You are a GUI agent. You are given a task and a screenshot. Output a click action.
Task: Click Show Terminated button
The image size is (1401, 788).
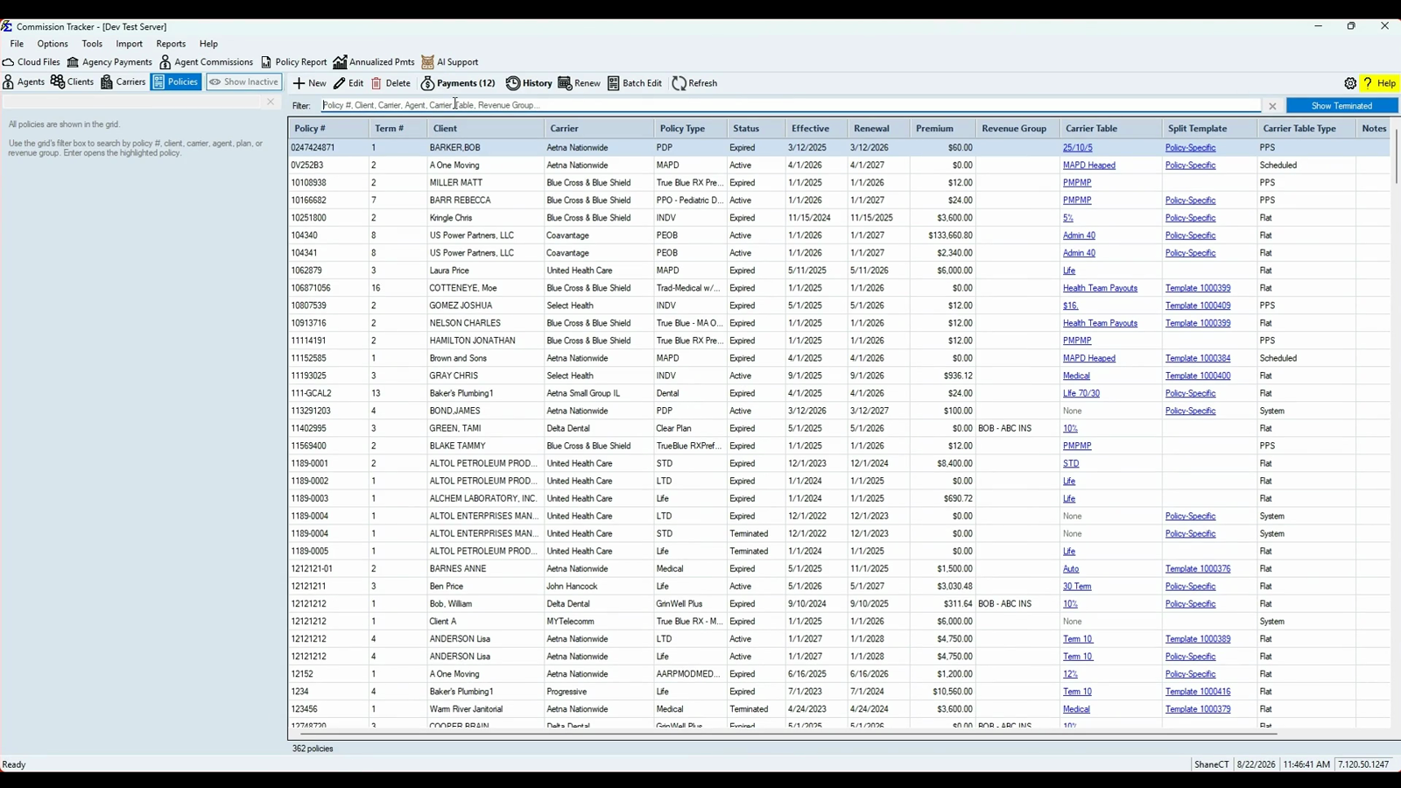coord(1341,106)
